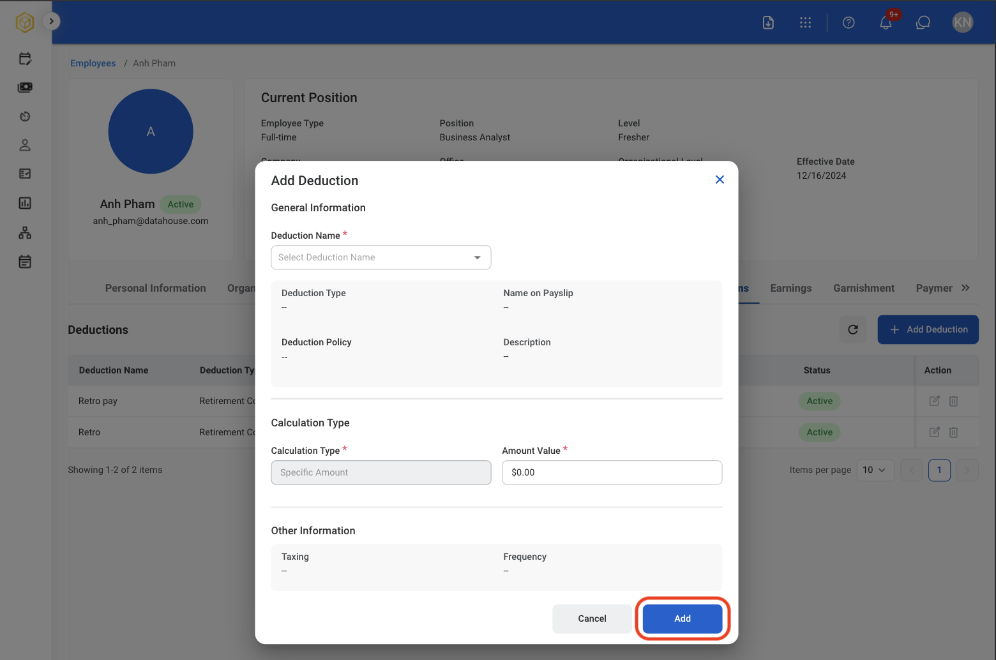Viewport: 996px width, 660px height.
Task: Click the Add button in dialog
Action: [x=683, y=619]
